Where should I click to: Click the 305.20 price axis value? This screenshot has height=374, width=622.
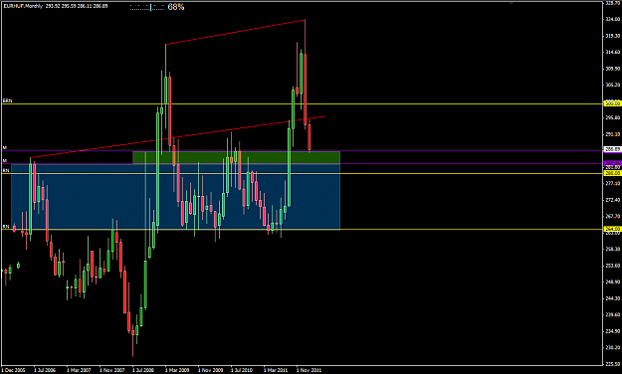(612, 85)
